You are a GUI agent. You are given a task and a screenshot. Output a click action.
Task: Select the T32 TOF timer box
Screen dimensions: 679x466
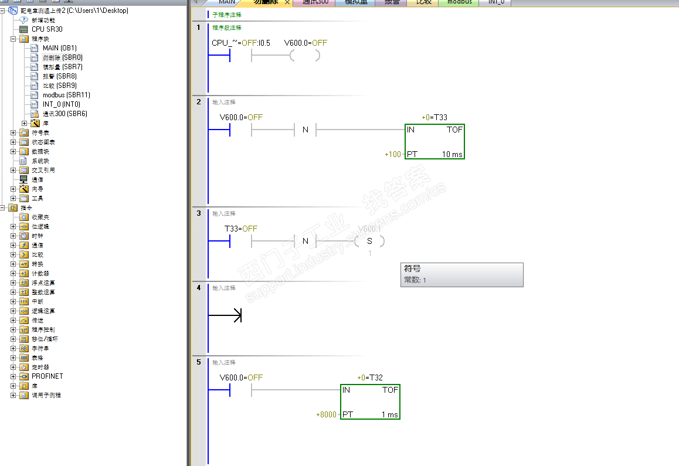(x=370, y=402)
